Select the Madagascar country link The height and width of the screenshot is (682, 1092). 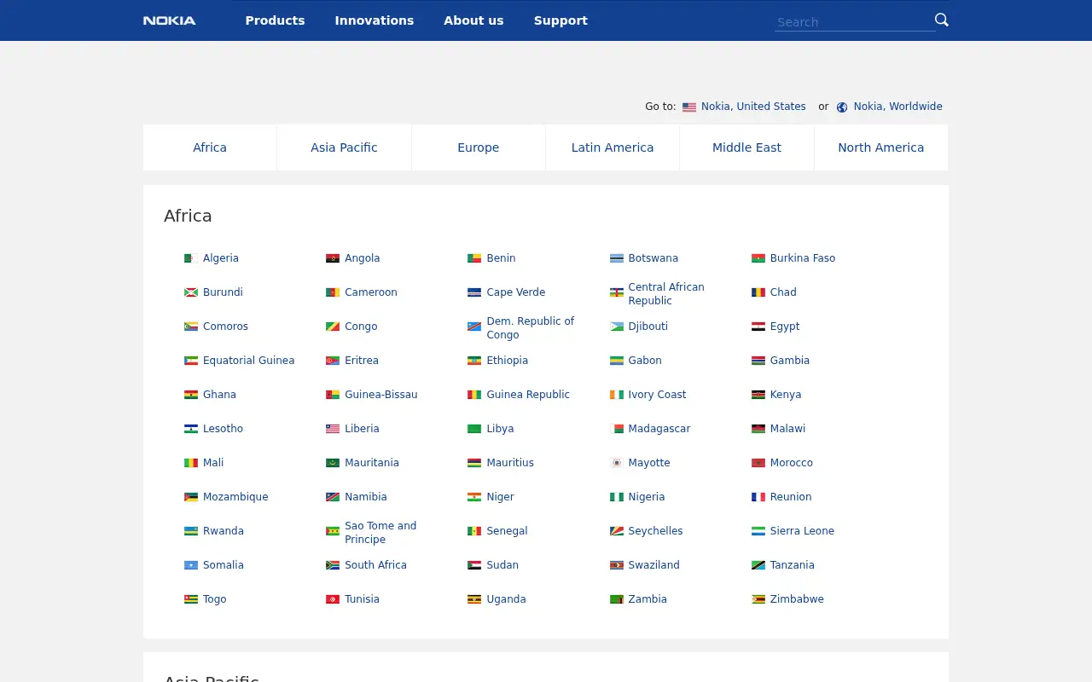point(659,429)
